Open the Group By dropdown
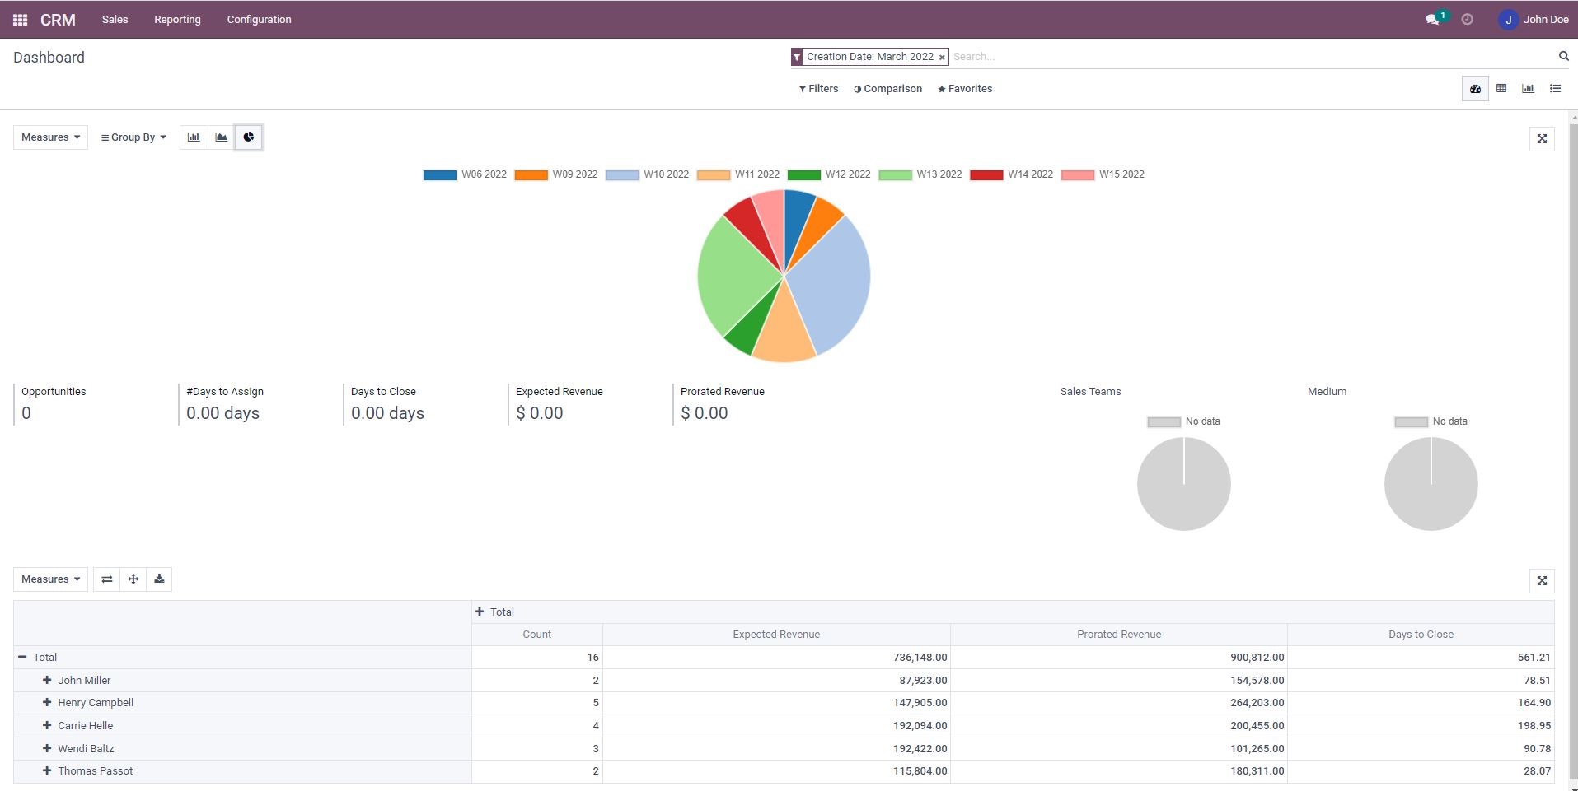Image resolution: width=1578 pixels, height=791 pixels. 133,137
